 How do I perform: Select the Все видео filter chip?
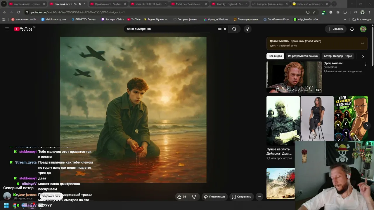(x=275, y=56)
